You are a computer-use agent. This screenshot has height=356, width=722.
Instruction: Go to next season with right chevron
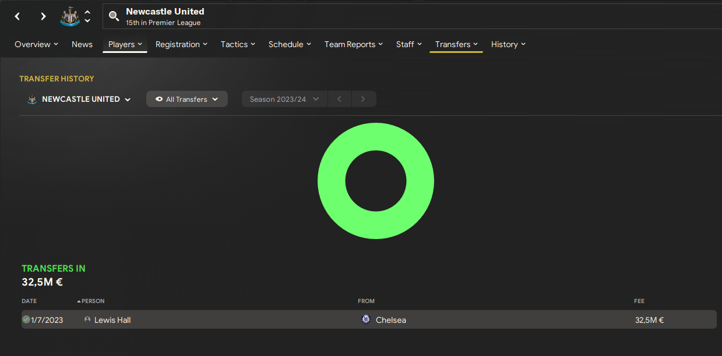point(363,99)
